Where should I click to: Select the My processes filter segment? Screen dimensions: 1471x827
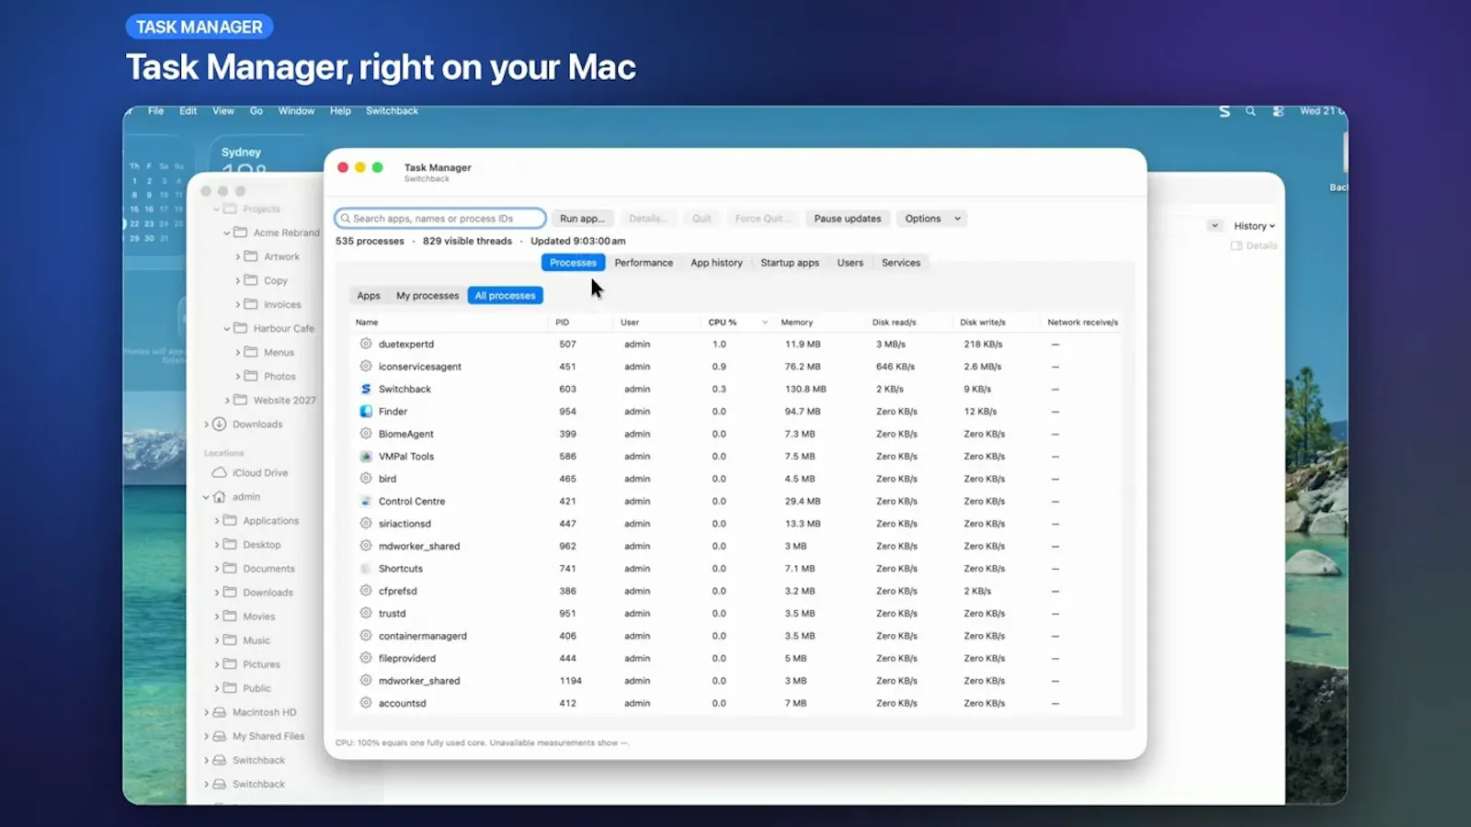click(428, 296)
